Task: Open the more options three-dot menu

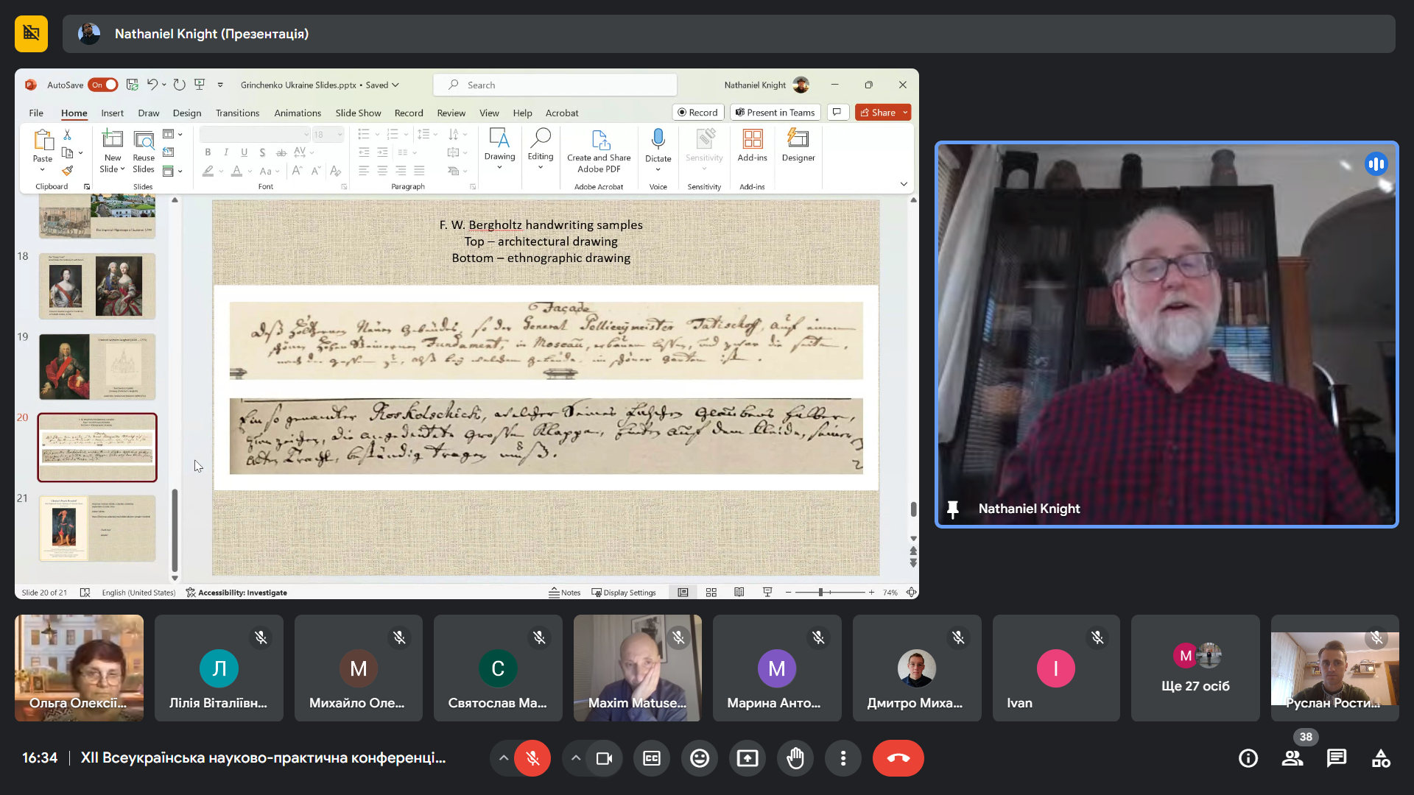Action: (843, 758)
